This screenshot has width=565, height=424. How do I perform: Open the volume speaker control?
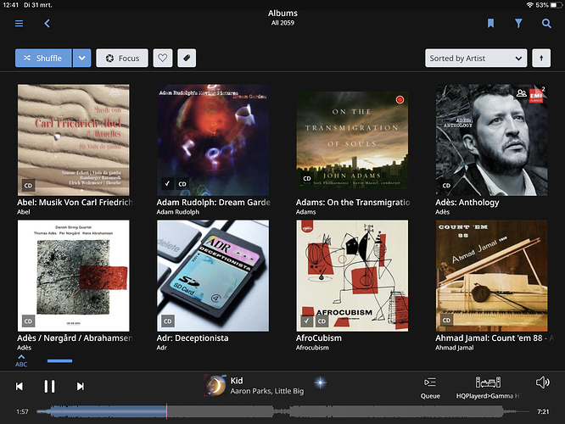pyautogui.click(x=543, y=382)
